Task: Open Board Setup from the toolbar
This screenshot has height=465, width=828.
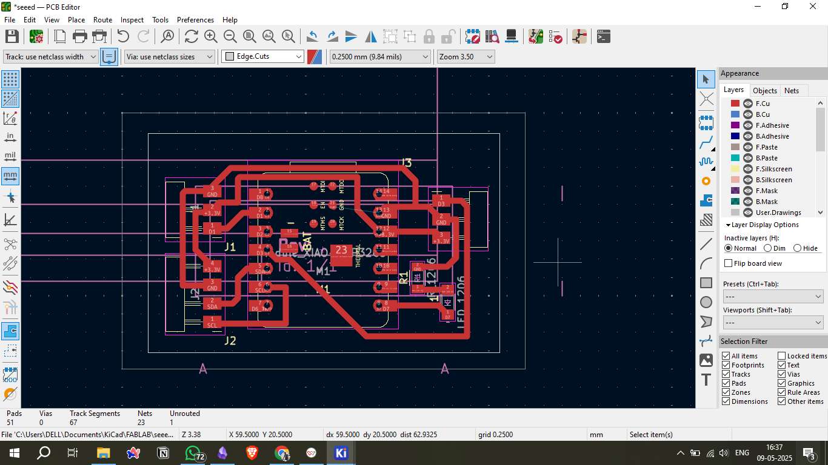Action: coord(36,36)
